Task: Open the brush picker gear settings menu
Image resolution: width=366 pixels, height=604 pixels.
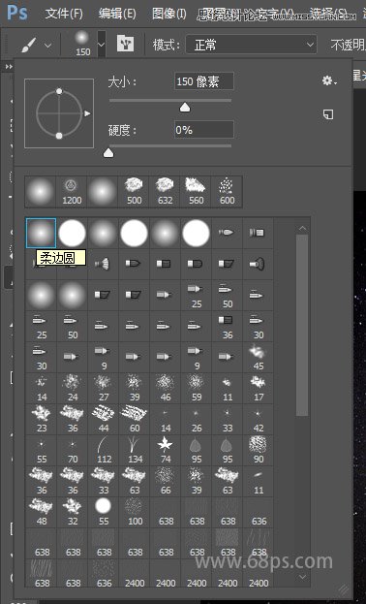Action: 329,80
